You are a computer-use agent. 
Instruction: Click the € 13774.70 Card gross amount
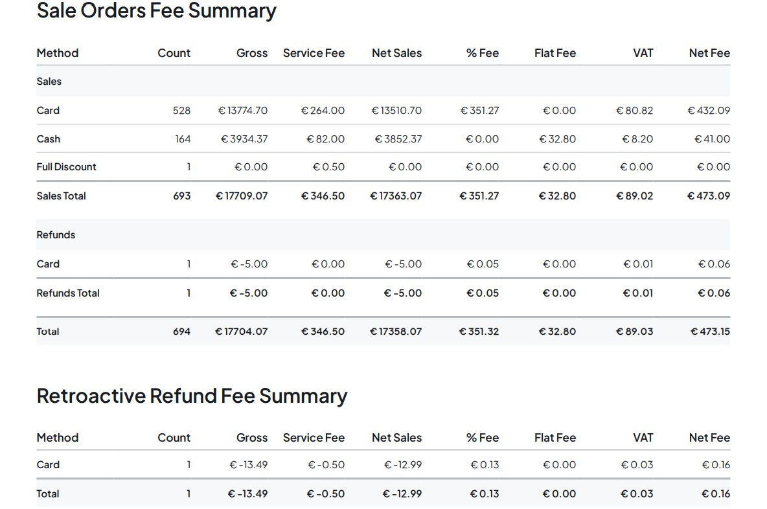pos(243,111)
